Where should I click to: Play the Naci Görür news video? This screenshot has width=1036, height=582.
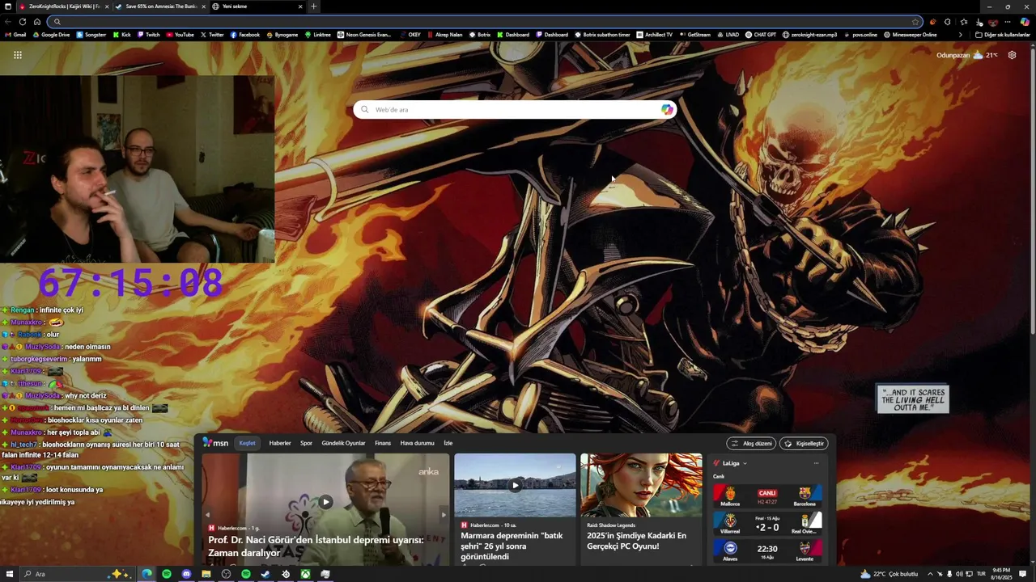click(325, 502)
